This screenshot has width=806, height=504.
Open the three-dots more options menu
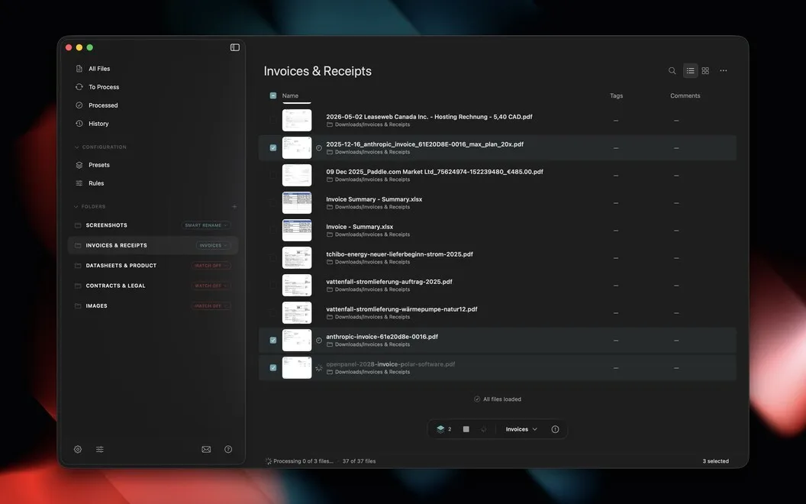[x=724, y=70]
